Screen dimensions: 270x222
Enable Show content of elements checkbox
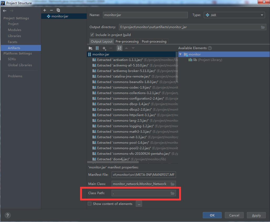pyautogui.click(x=90, y=204)
